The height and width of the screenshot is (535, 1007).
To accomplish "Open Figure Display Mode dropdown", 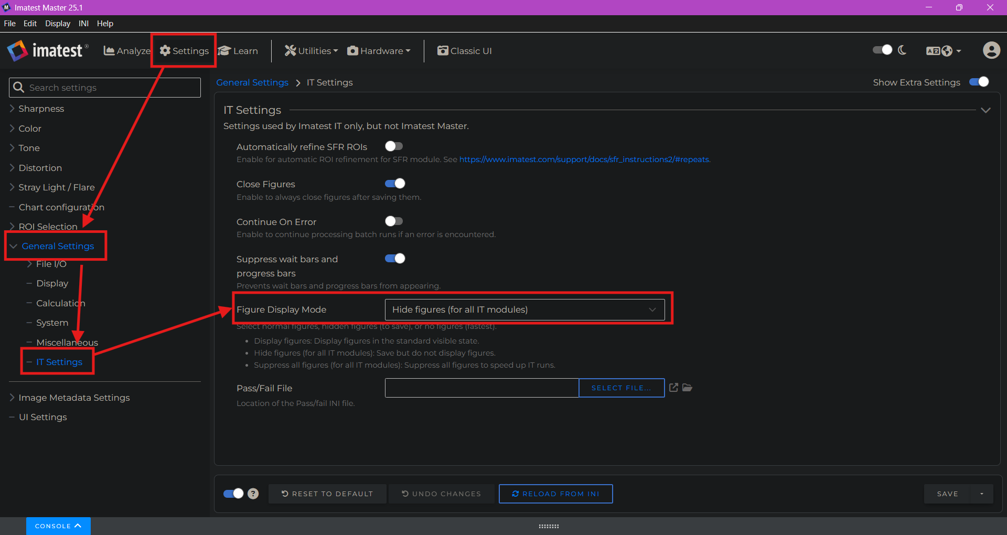I will (524, 309).
